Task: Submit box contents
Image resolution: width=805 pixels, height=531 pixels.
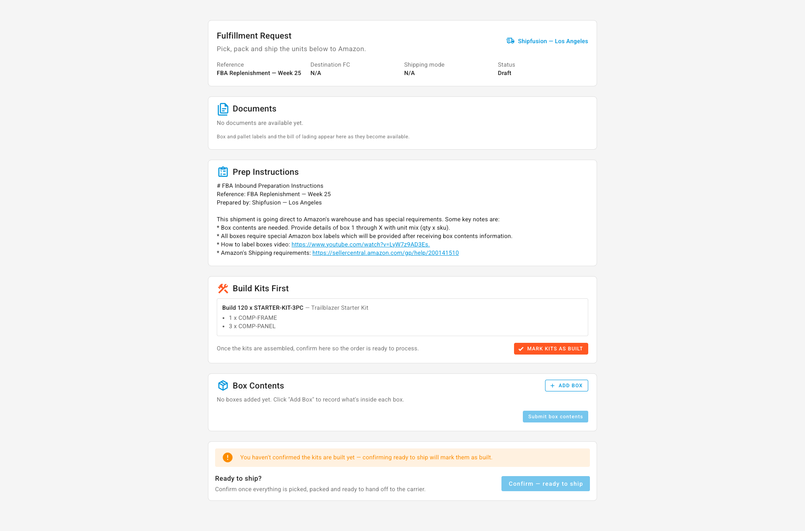Action: (556, 417)
